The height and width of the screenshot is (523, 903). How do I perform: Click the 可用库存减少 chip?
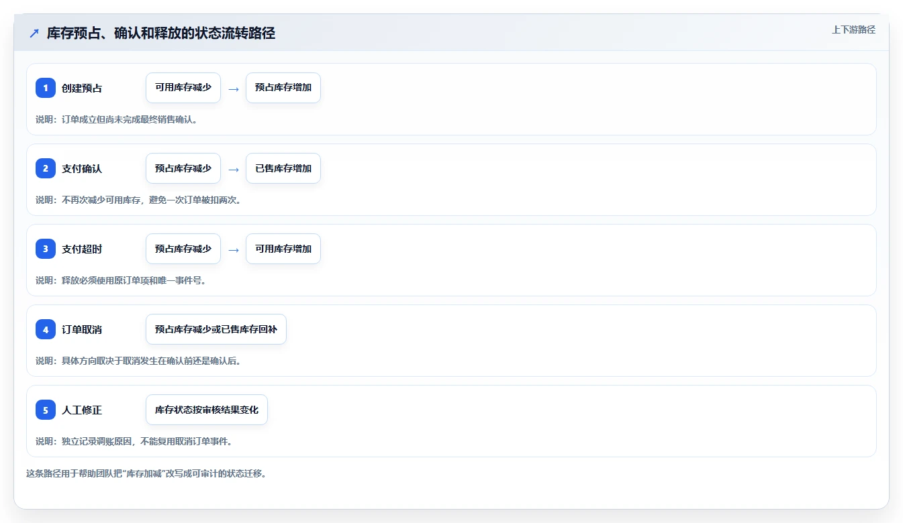pyautogui.click(x=183, y=88)
